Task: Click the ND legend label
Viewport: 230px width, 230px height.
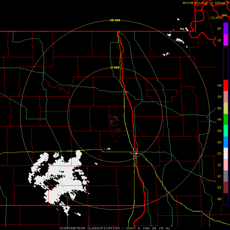Action: click(x=219, y=199)
